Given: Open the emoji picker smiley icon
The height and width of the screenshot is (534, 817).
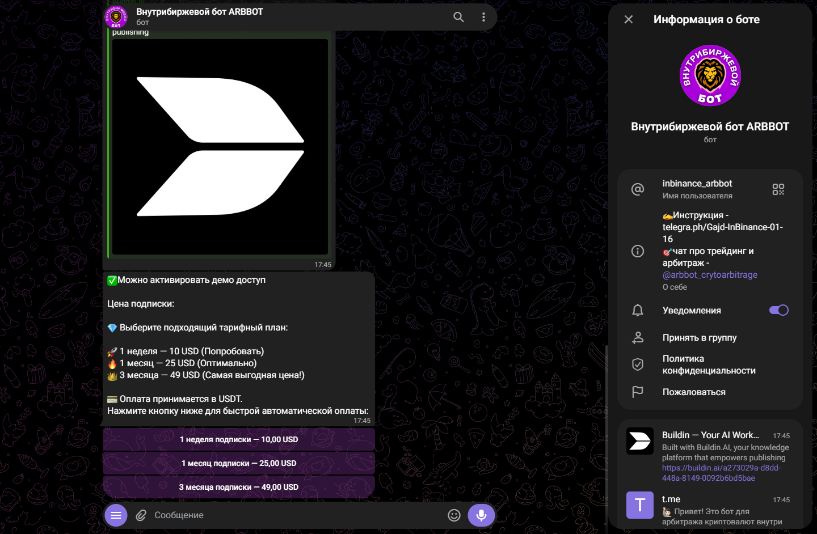Looking at the screenshot, I should click(x=454, y=515).
